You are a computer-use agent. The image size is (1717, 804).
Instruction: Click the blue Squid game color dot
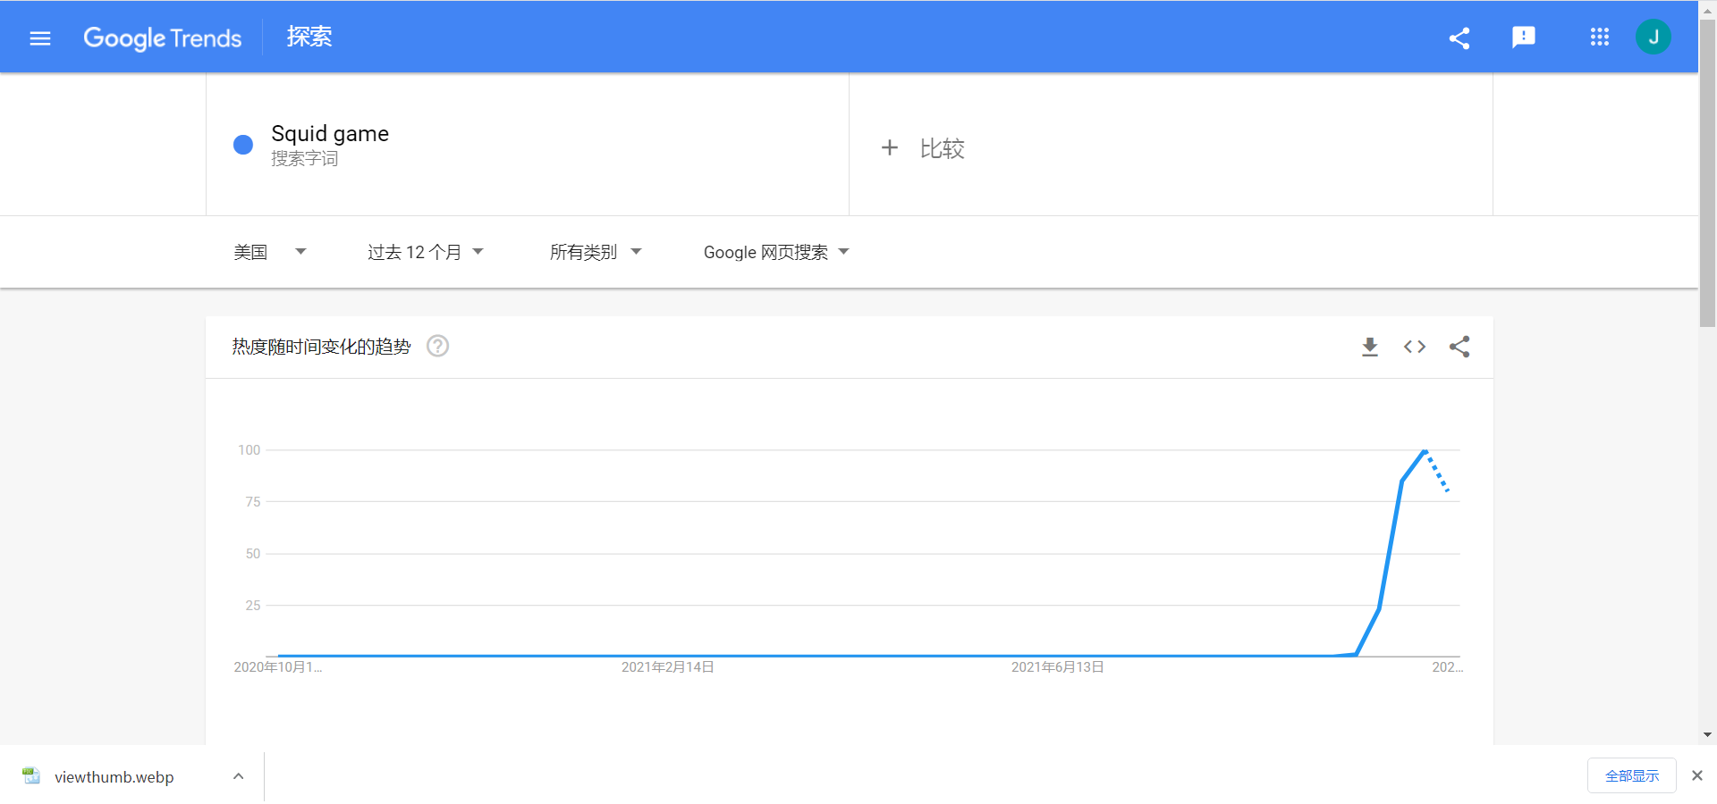(243, 145)
